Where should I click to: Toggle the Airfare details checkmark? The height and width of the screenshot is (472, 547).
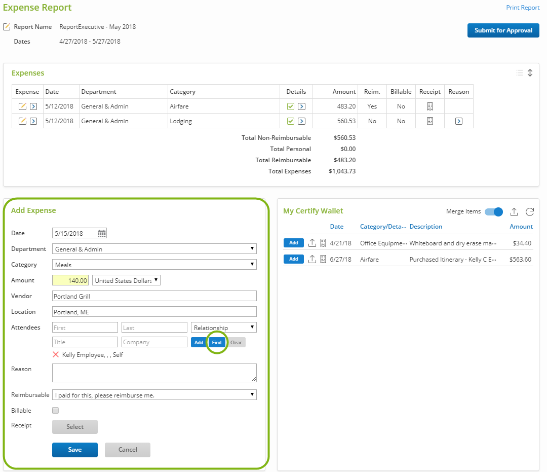click(291, 106)
